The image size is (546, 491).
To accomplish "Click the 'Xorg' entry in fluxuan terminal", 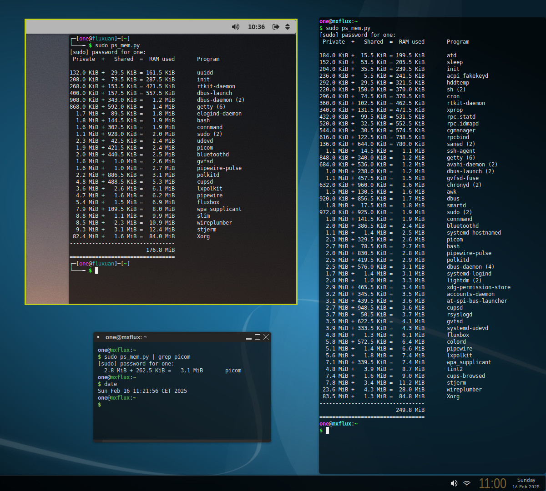I will click(203, 236).
